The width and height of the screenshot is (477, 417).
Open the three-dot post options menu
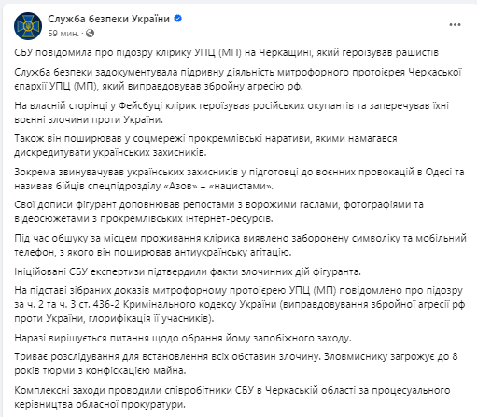pyautogui.click(x=455, y=25)
